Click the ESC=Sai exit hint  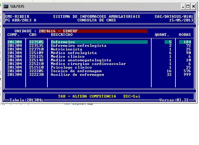coord(132,96)
